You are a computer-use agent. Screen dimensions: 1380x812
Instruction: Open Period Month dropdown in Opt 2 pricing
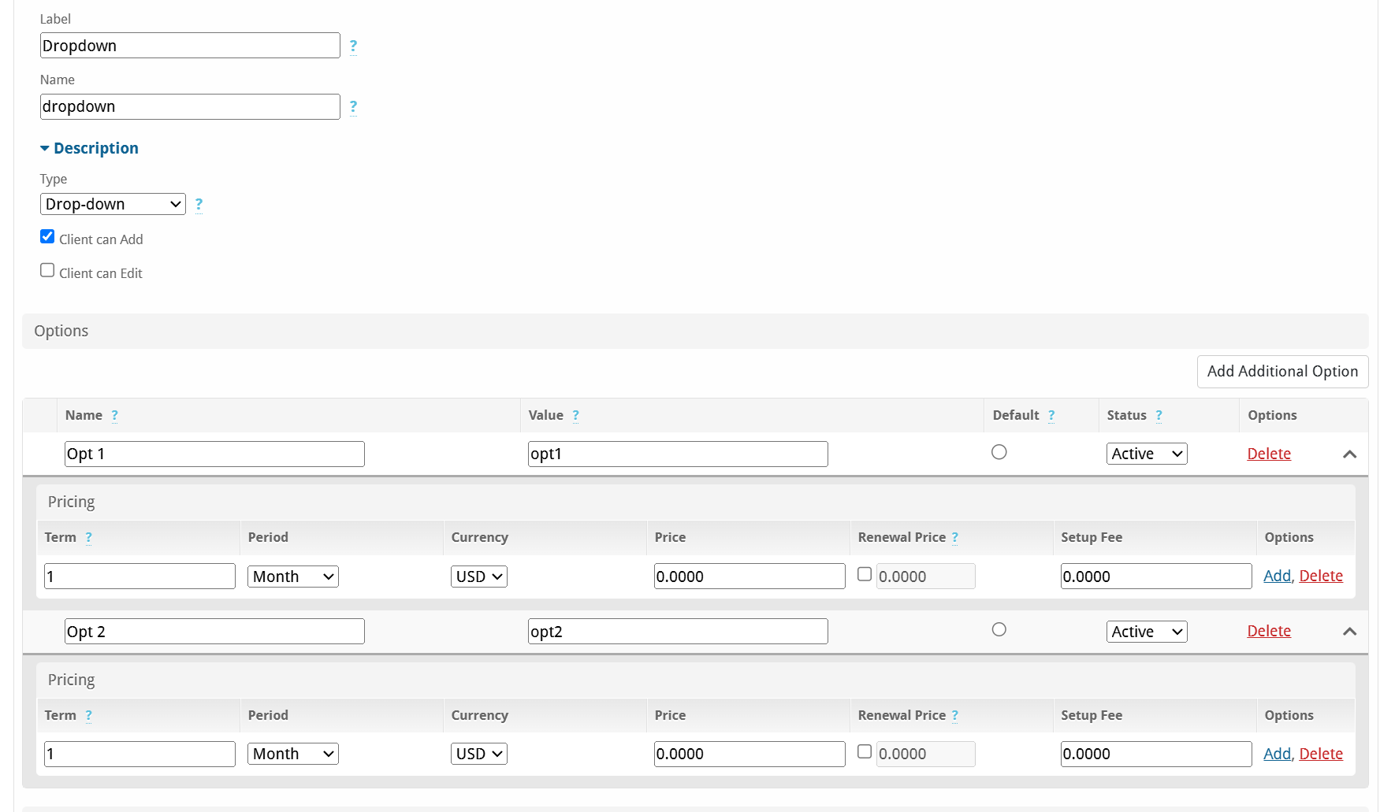pyautogui.click(x=292, y=754)
